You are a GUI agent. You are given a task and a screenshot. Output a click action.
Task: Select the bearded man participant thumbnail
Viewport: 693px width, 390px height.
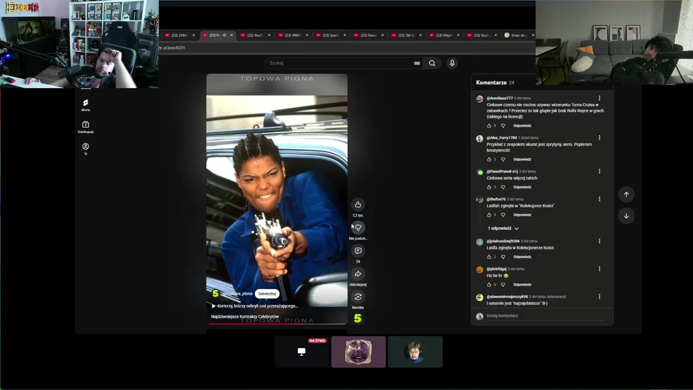coord(415,352)
